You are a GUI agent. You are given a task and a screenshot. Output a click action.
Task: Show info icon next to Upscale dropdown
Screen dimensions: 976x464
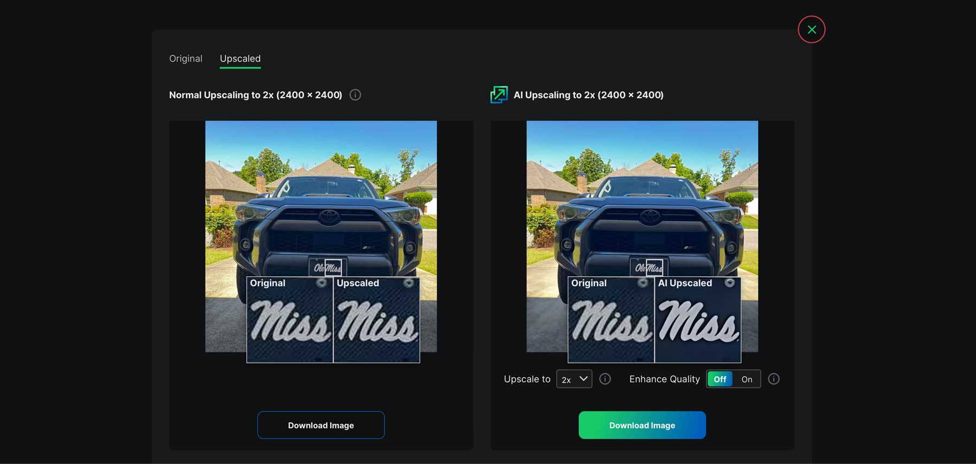click(605, 379)
